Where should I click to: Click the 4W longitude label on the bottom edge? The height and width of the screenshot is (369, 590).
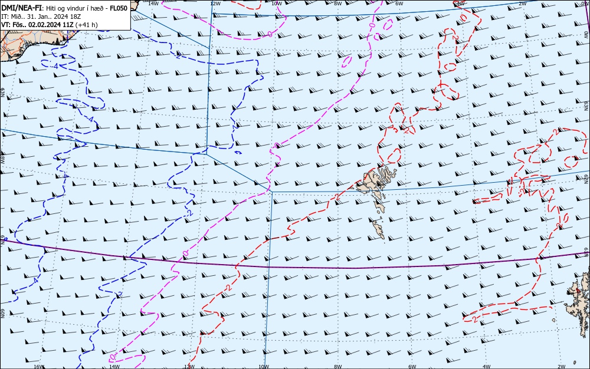point(487,367)
